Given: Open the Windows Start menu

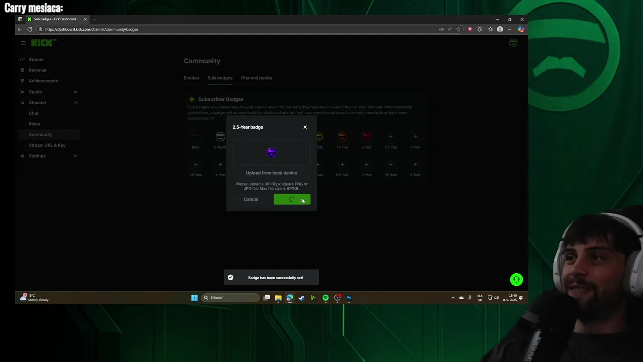Looking at the screenshot, I should click(x=194, y=298).
